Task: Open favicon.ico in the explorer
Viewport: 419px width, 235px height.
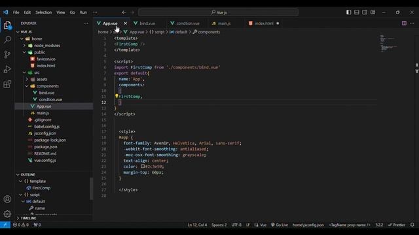Action: pos(46,59)
